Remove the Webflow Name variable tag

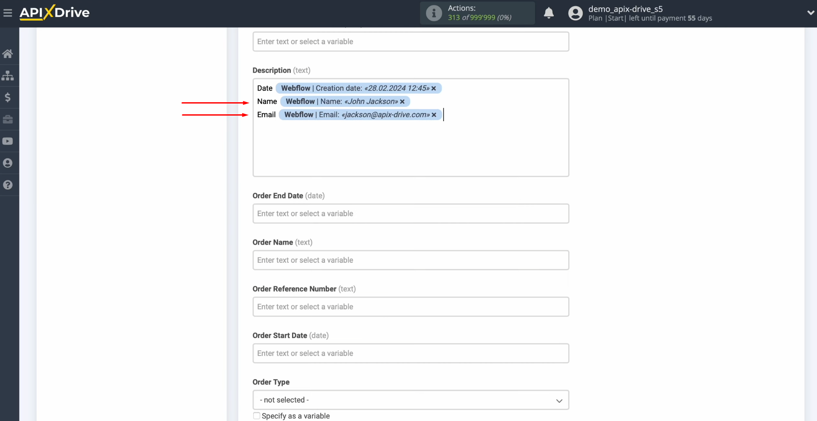[x=402, y=101]
